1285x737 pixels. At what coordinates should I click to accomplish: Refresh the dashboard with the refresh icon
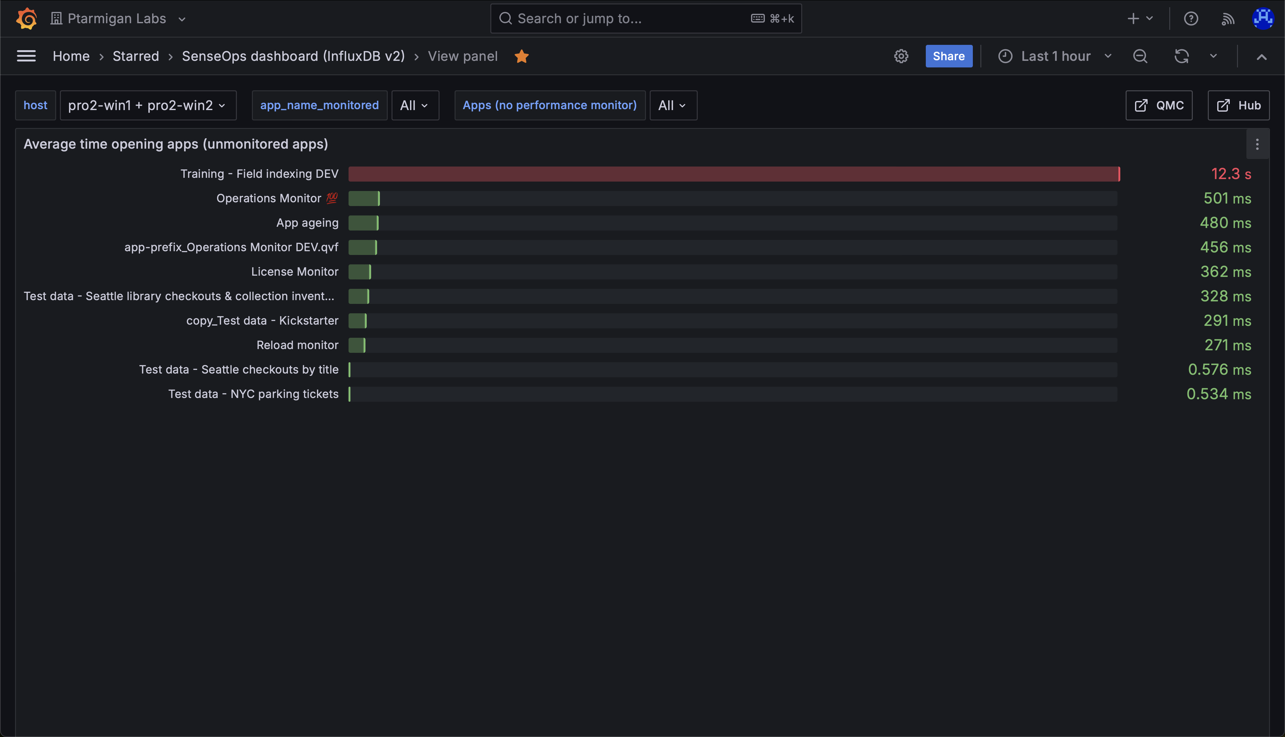point(1181,56)
